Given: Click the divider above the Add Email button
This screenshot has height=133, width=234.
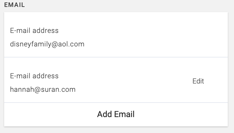Looking at the screenshot, I should coord(116,103).
